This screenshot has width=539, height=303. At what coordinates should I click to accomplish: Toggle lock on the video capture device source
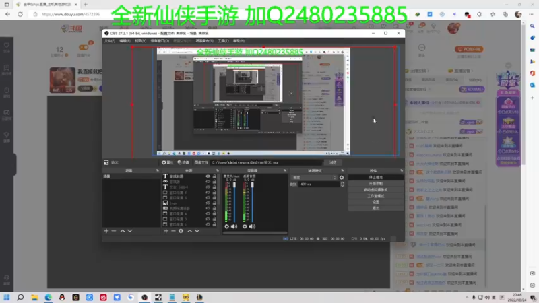[214, 208]
